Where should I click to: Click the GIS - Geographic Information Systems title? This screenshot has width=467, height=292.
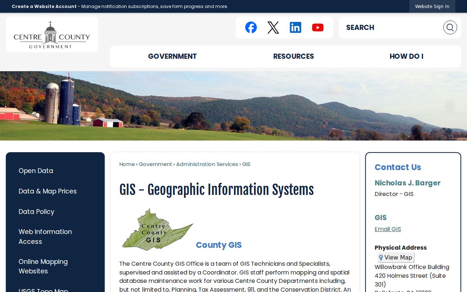point(216,190)
